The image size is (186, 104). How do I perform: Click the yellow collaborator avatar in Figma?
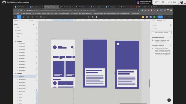(x=143, y=17)
